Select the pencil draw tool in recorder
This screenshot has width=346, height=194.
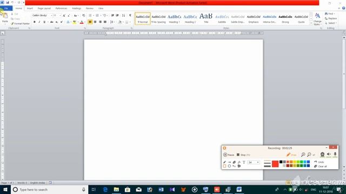[224, 162]
